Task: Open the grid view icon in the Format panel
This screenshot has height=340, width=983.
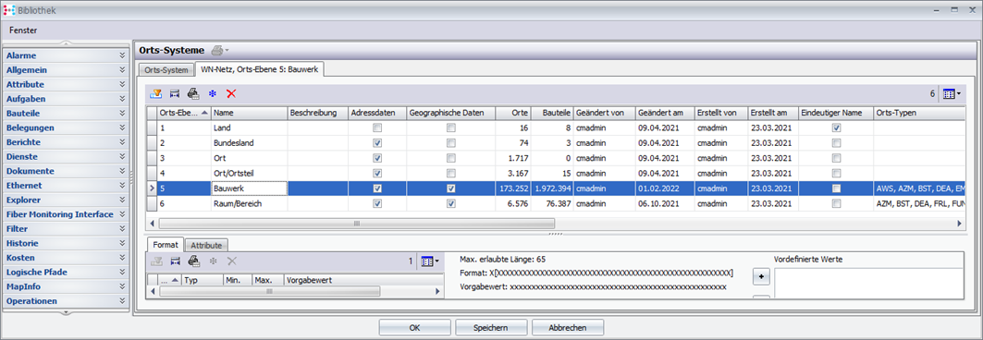Action: click(x=429, y=261)
